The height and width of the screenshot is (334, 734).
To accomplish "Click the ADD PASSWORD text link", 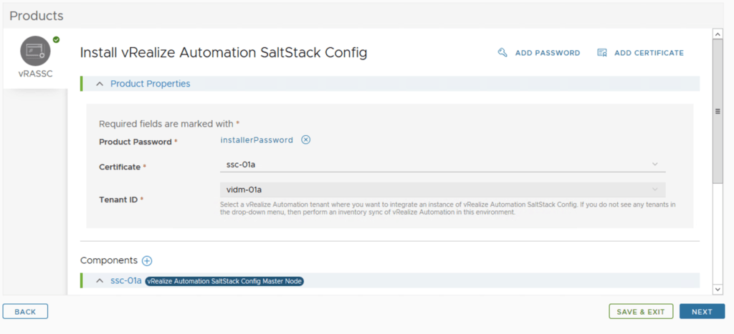I will [x=547, y=53].
